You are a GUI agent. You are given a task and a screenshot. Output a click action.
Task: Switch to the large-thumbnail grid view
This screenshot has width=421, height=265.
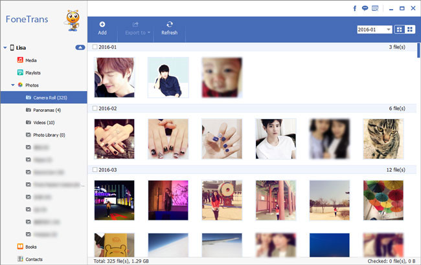[x=399, y=30]
